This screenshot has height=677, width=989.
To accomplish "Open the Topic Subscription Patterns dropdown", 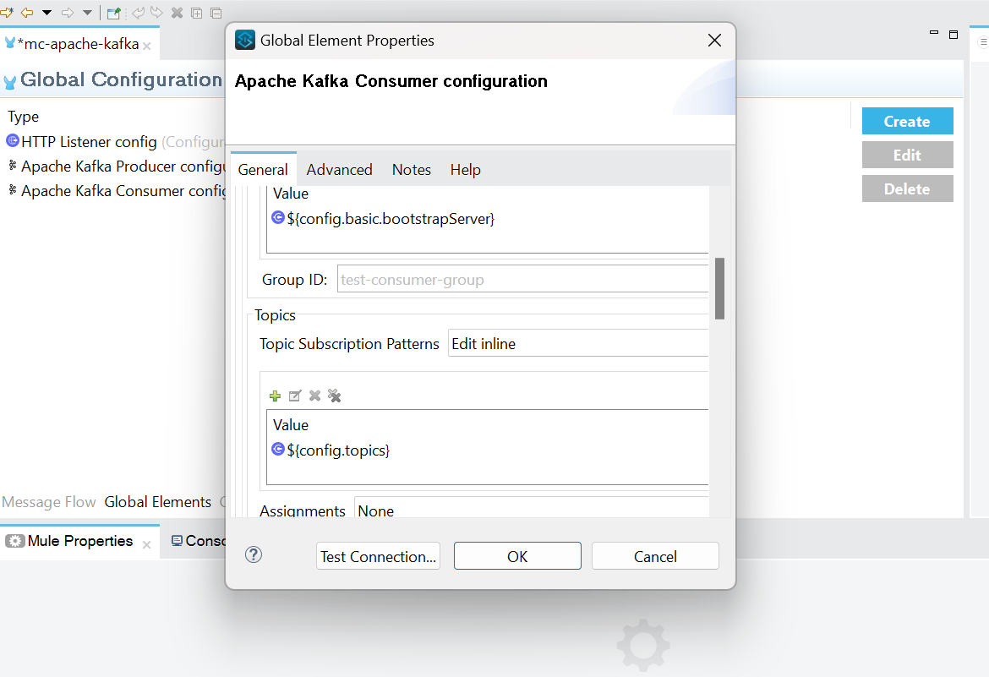I will [578, 344].
